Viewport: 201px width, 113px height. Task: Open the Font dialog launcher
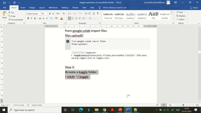[x=65, y=23]
